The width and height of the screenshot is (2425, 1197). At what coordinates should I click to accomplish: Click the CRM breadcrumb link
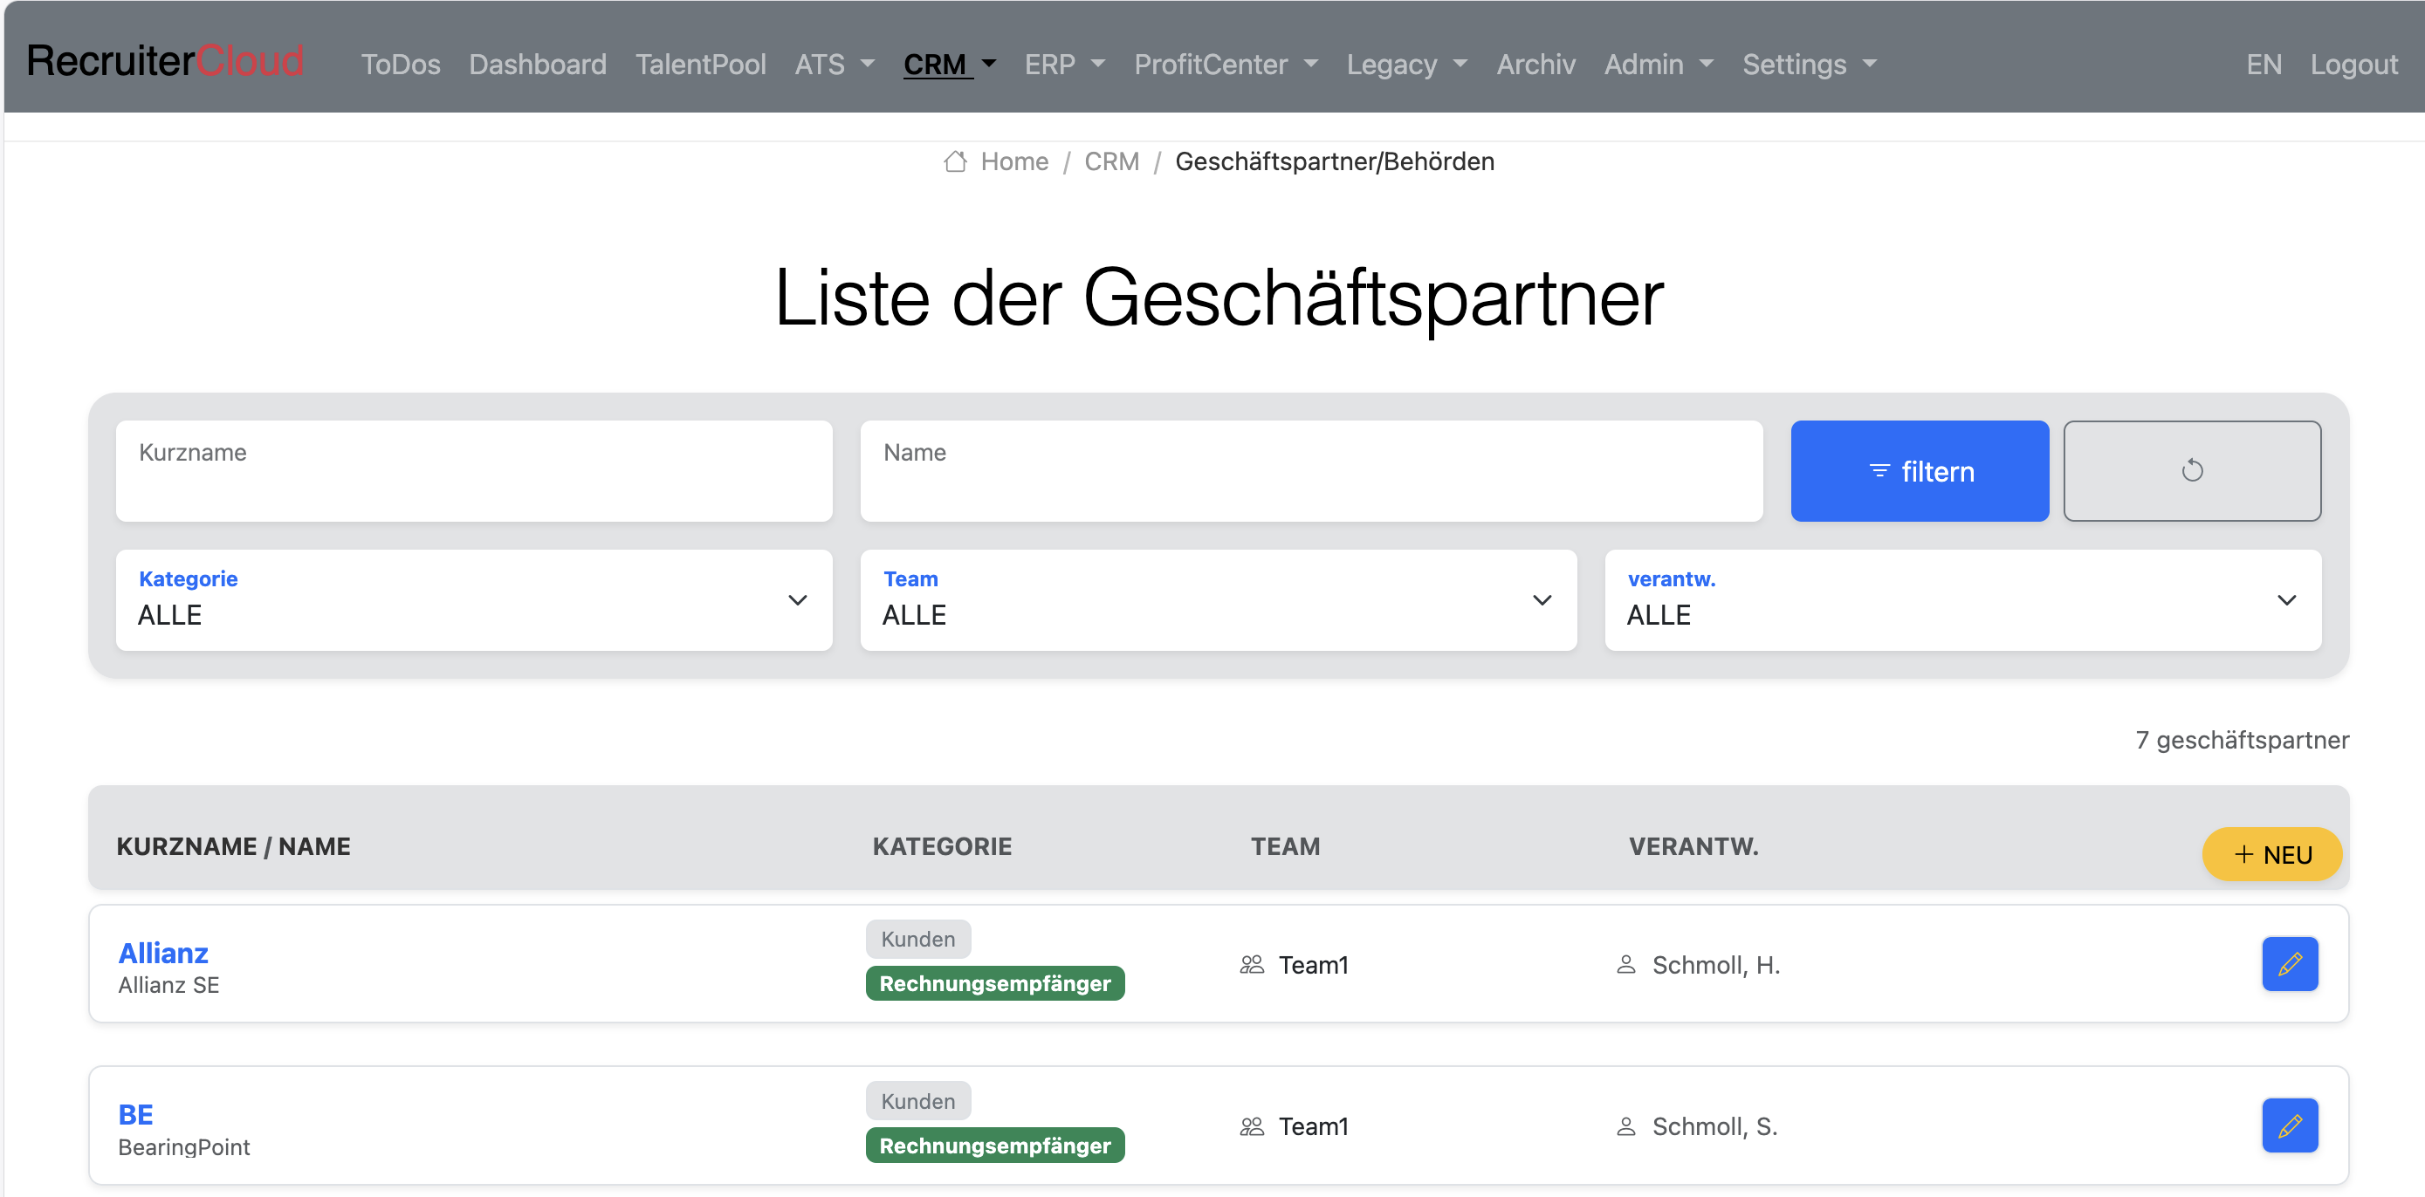(x=1111, y=162)
